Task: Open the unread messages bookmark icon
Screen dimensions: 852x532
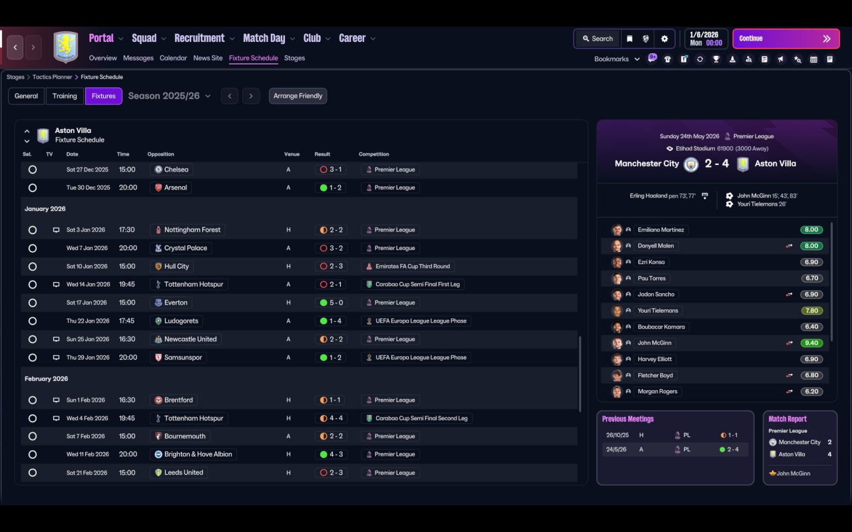Action: [x=652, y=59]
